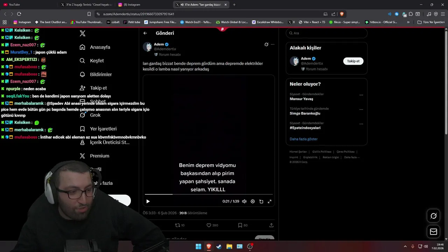The width and height of the screenshot is (448, 252).
Task: Open more options for Mansur Yavaş trend
Action: (x=361, y=95)
